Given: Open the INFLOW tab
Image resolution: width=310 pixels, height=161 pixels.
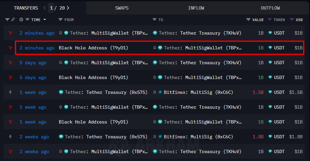Looking at the screenshot, I should pyautogui.click(x=196, y=8).
